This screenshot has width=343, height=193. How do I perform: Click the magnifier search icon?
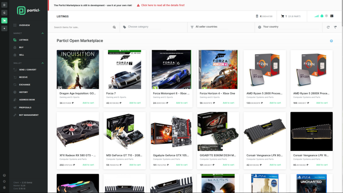(x=114, y=27)
